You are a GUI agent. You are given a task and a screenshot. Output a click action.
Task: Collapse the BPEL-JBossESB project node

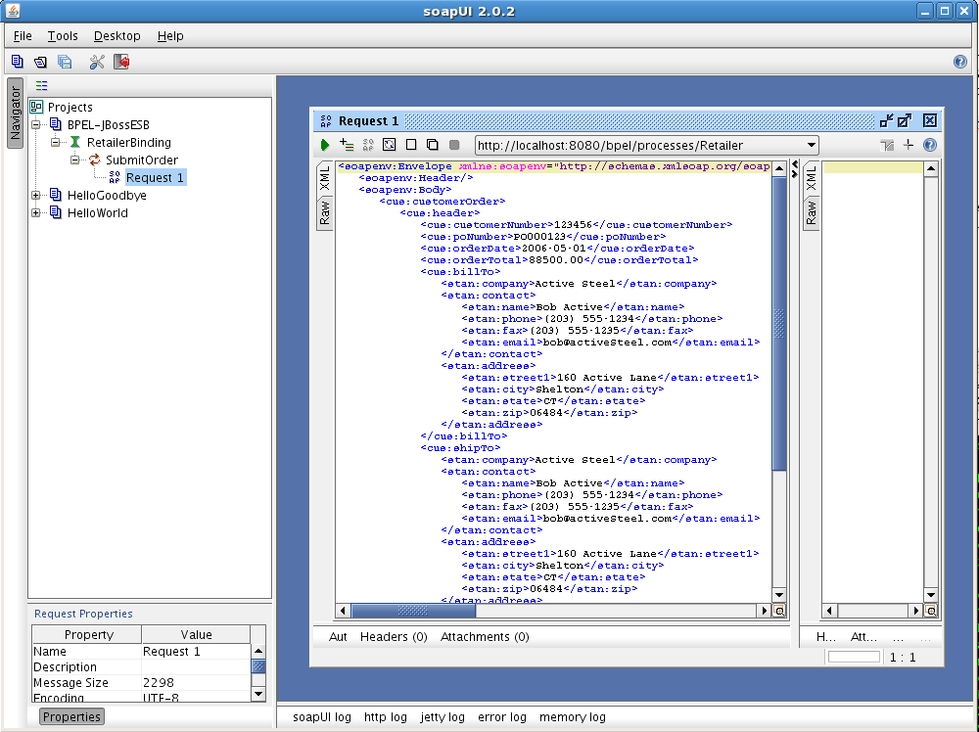(x=36, y=125)
